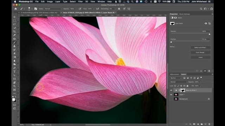Open the Kind filter dropdown
This screenshot has height=126, width=225.
[x=176, y=78]
